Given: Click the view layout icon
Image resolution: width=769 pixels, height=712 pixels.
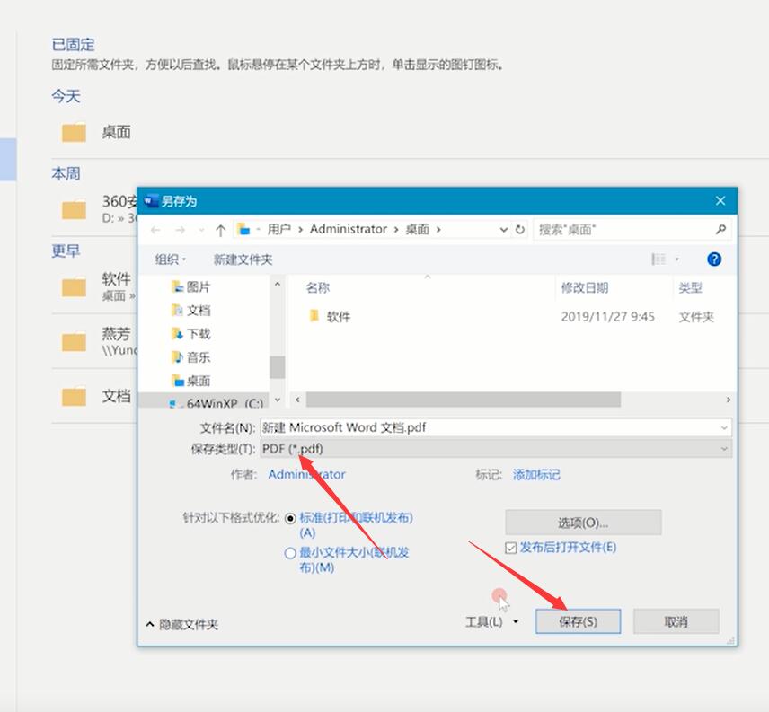Looking at the screenshot, I should click(659, 259).
